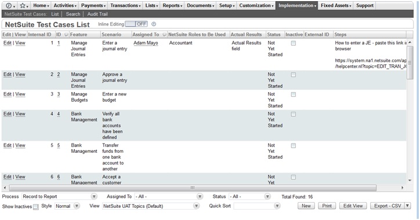This screenshot has height=220, width=420.
Task: Click the horizontal scrollbar right arrow
Action: point(403,188)
